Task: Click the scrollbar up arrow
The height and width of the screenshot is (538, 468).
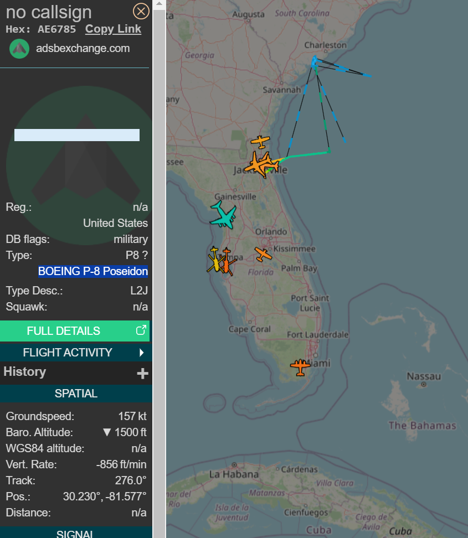Action: 160,4
